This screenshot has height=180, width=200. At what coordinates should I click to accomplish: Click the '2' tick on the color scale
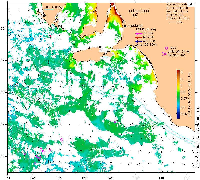point(182,79)
